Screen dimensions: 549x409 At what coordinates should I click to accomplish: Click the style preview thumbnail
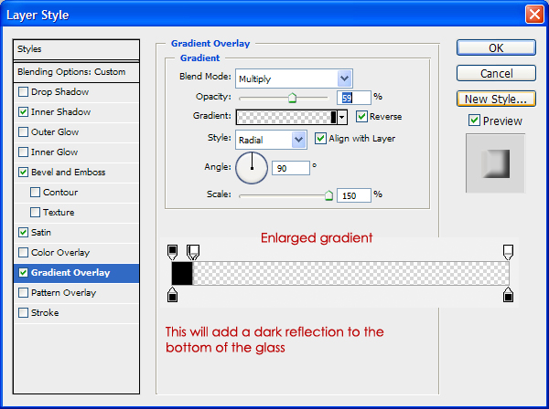pos(495,163)
